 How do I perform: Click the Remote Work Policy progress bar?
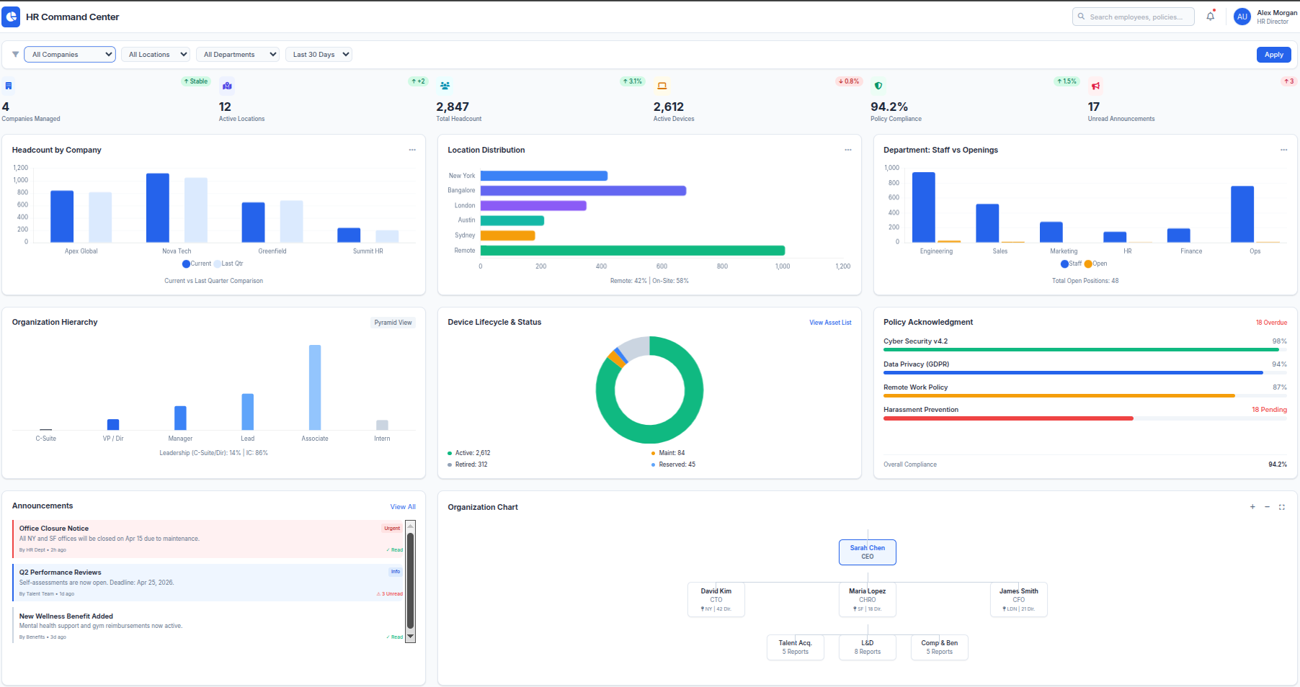point(1085,395)
